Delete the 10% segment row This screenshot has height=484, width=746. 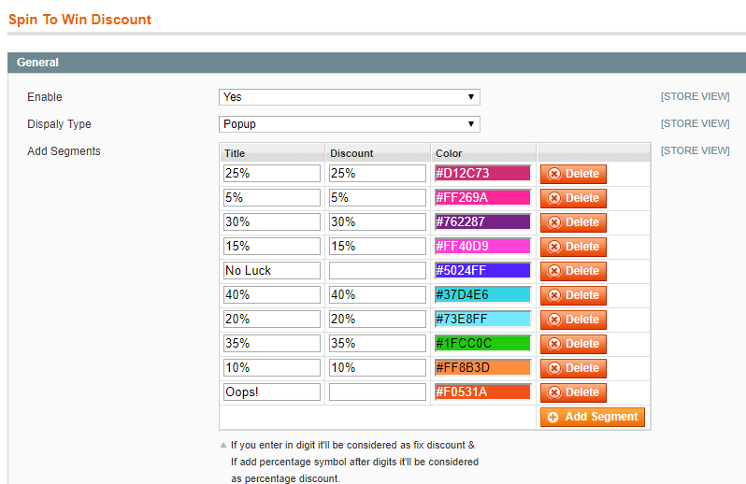pos(572,368)
